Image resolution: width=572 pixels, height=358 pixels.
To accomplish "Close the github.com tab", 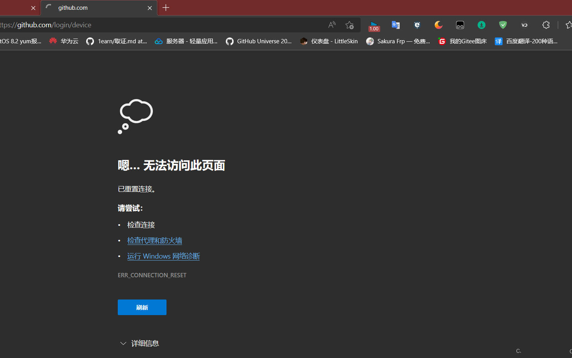I will tap(150, 8).
